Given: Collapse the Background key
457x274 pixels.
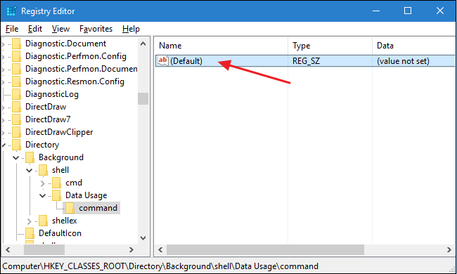Looking at the screenshot, I should tap(15, 158).
